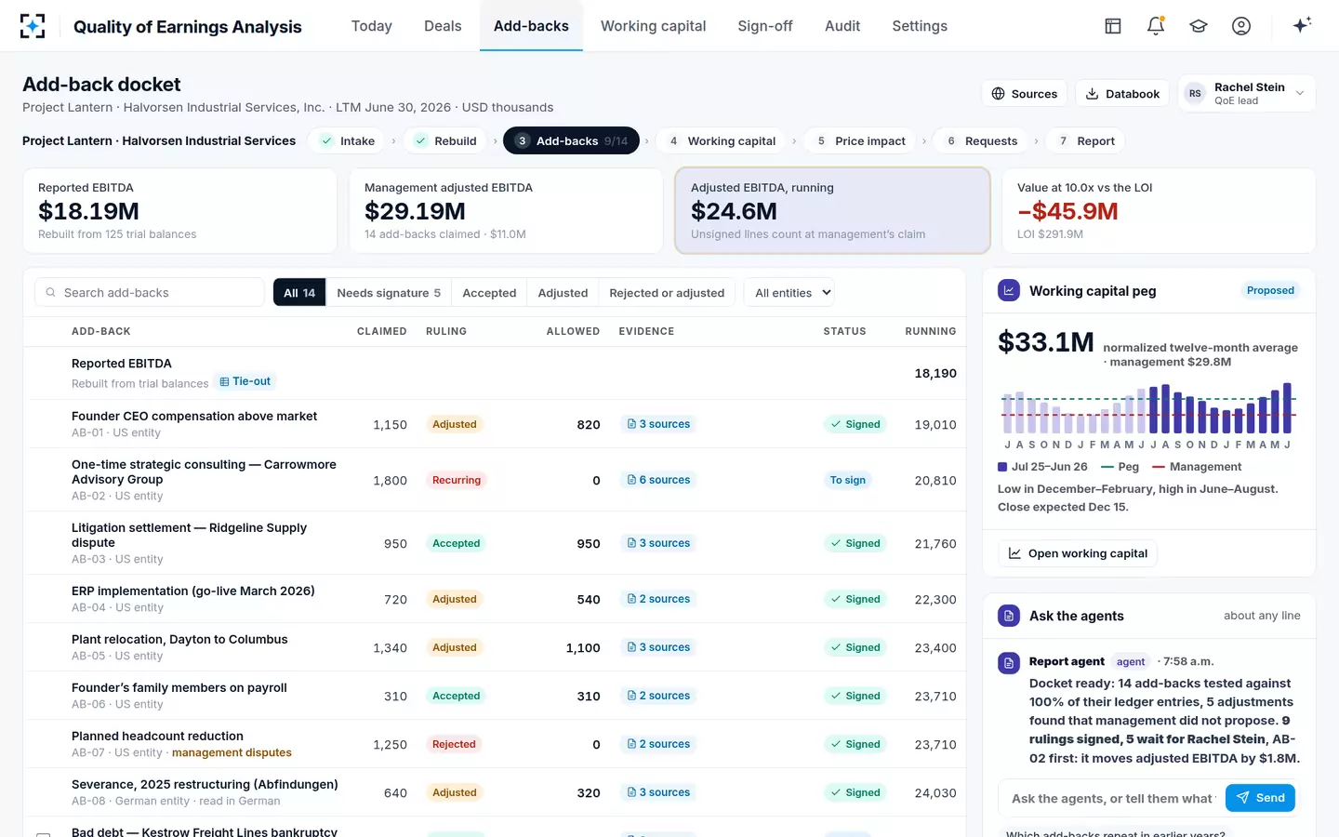The image size is (1339, 837).
Task: Filter by Rejected or adjusted
Action: (667, 292)
